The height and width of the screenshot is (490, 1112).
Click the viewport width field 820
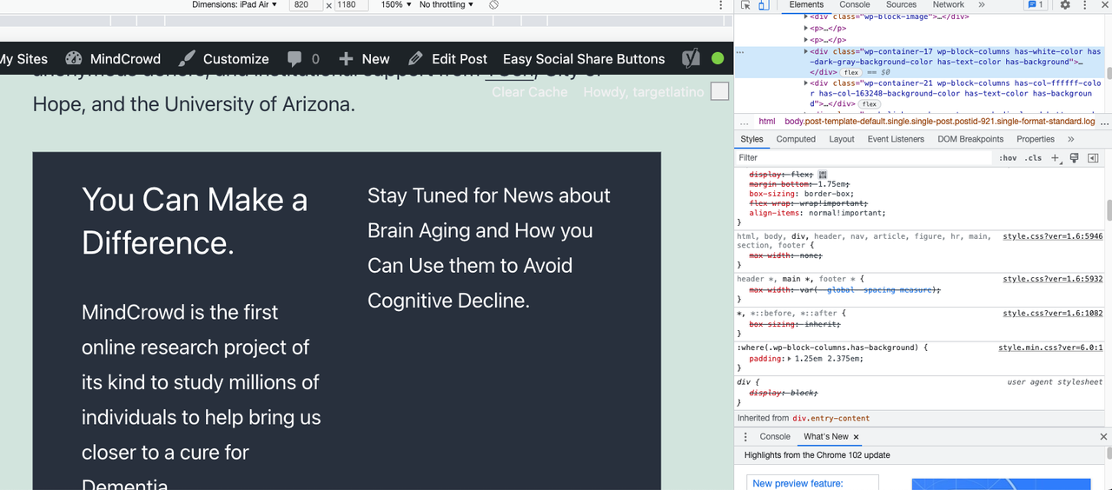pyautogui.click(x=306, y=5)
